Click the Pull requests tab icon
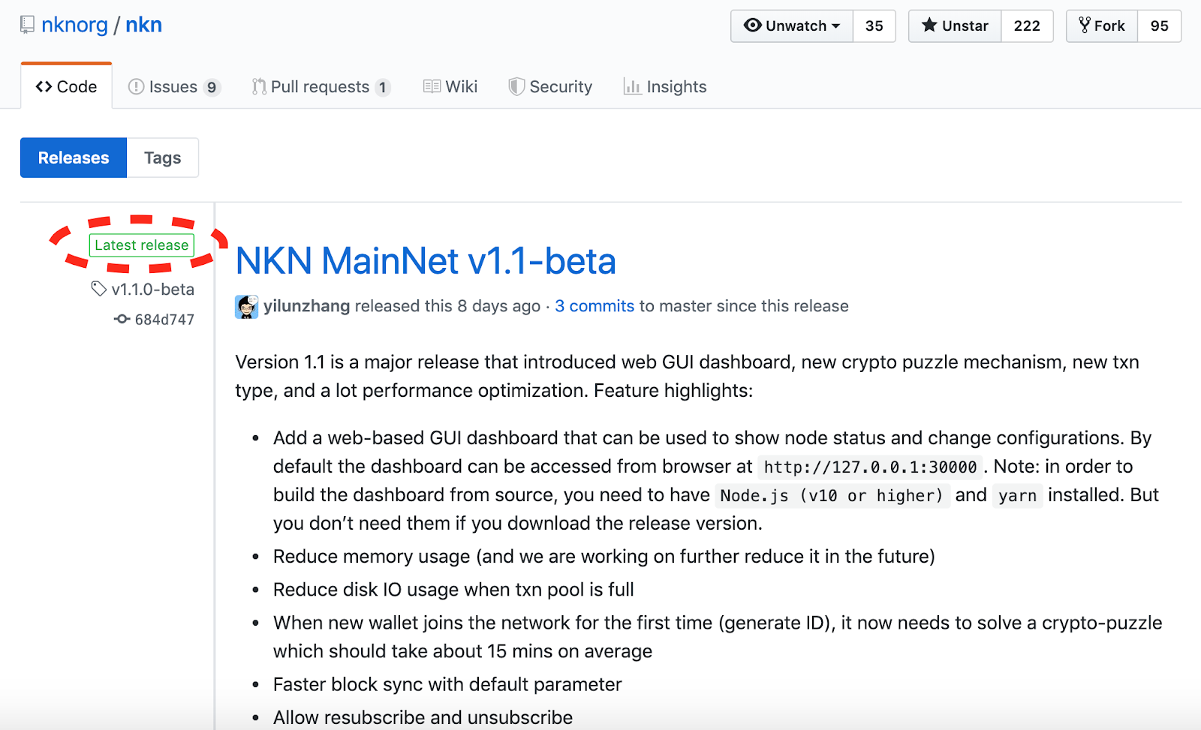 click(259, 86)
